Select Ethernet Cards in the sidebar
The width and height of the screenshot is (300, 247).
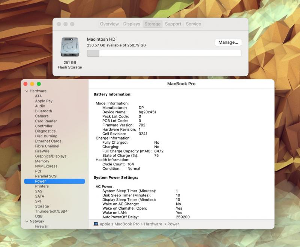coord(48,141)
